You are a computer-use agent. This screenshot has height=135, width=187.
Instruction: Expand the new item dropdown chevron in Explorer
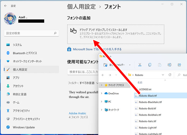tap(130, 65)
